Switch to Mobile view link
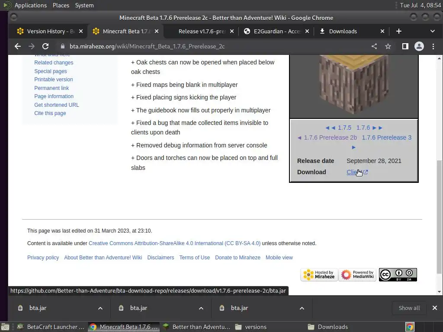Image resolution: width=443 pixels, height=332 pixels. (x=279, y=258)
